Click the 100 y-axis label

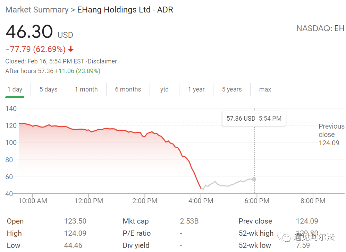click(x=11, y=143)
